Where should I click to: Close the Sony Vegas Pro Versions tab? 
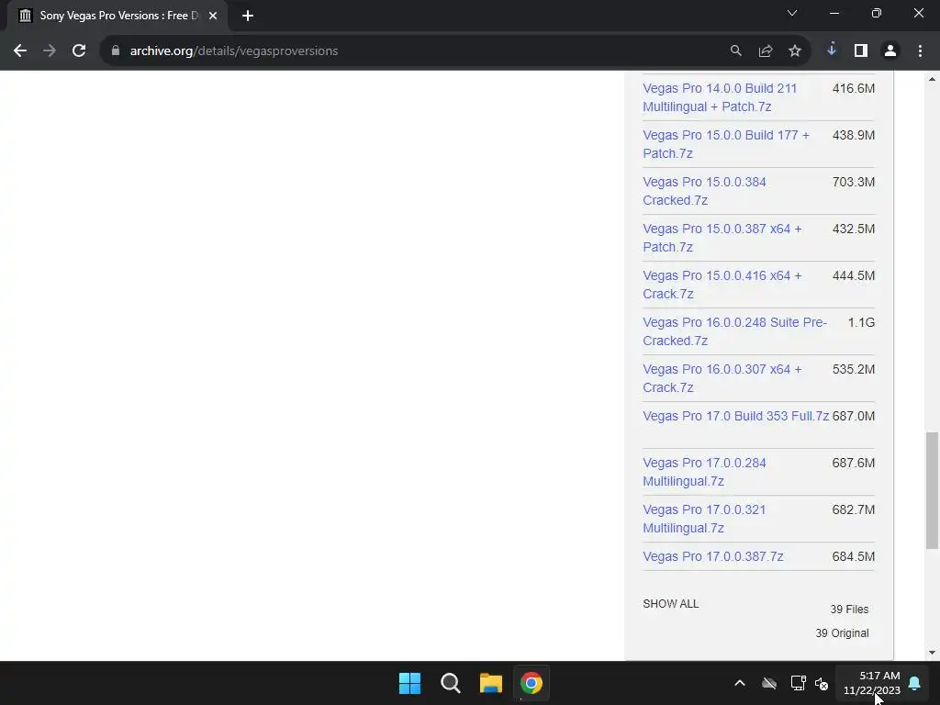tap(213, 16)
